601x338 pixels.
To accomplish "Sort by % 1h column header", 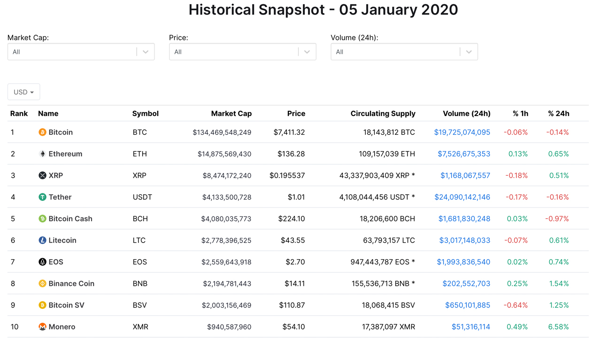I will tap(520, 114).
